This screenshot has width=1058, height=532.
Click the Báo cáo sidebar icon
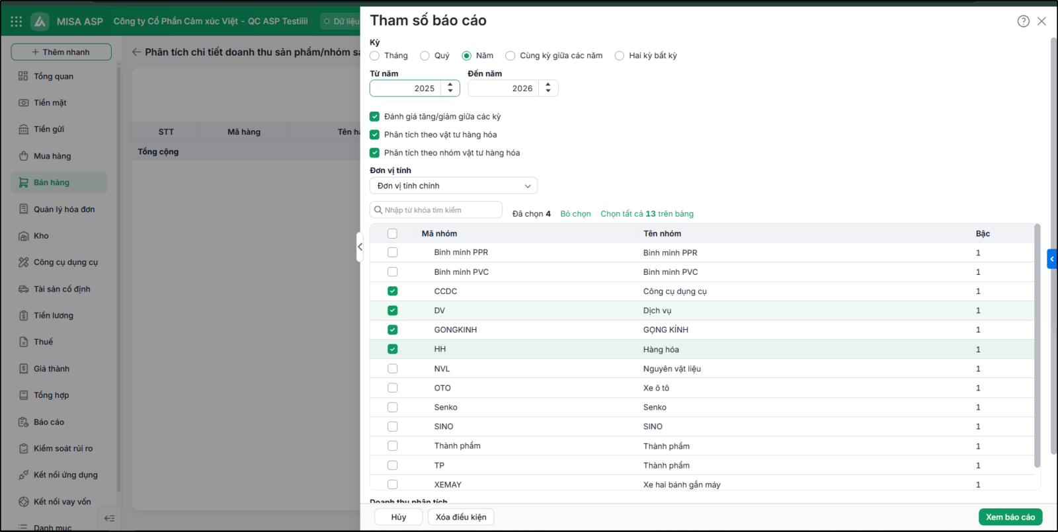(23, 422)
